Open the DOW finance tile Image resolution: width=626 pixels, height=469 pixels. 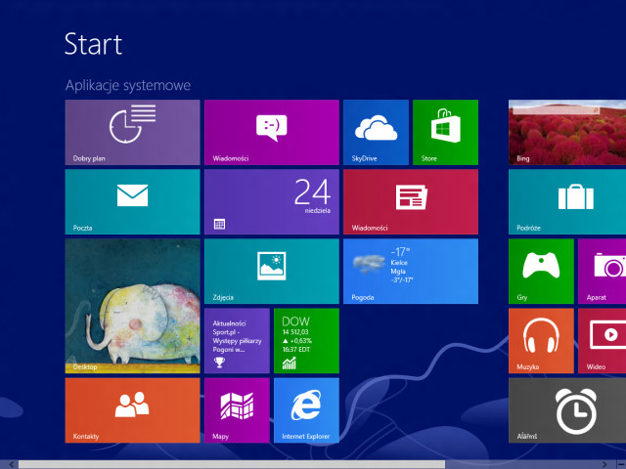coord(306,340)
